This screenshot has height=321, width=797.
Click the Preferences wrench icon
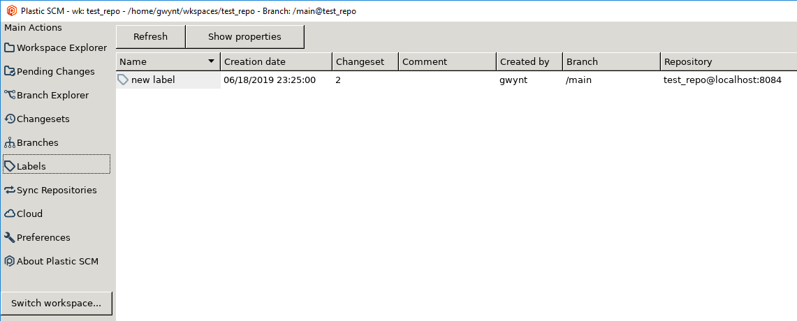10,237
